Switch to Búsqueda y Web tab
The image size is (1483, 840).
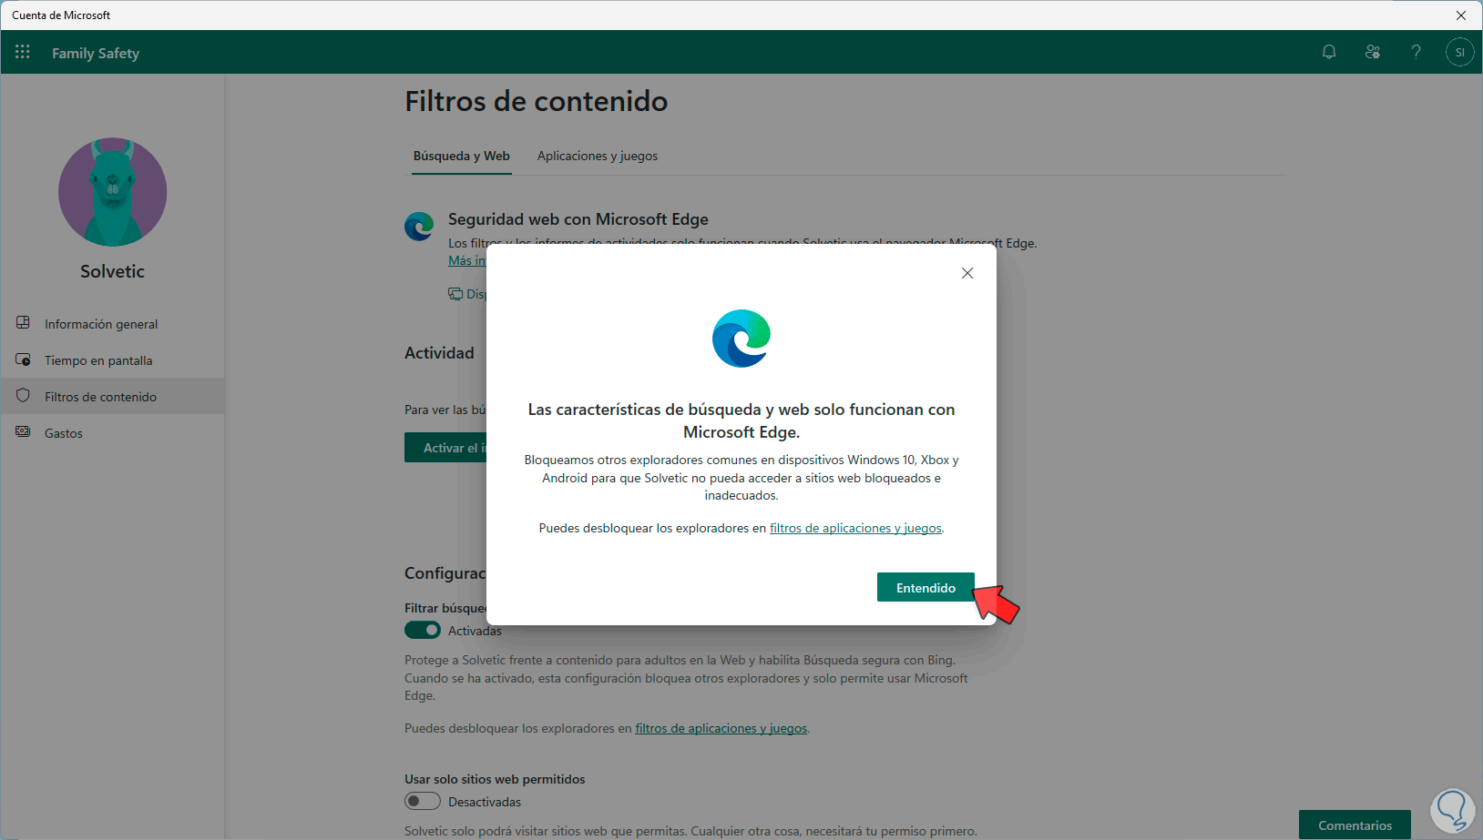[462, 156]
